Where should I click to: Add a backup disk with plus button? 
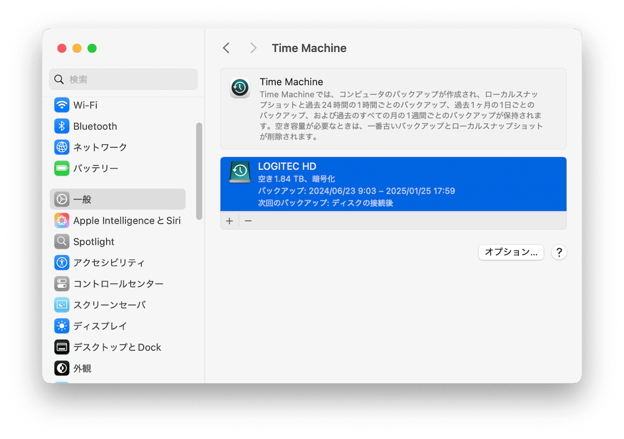click(229, 221)
